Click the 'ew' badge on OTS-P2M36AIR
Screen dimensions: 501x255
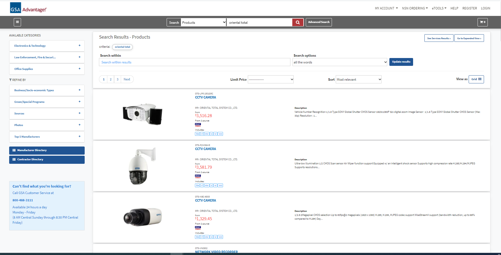[207, 185]
